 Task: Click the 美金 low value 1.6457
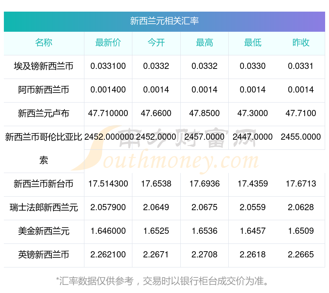coord(253,231)
